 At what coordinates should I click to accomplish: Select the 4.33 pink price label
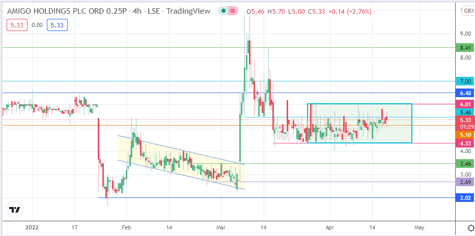(x=465, y=143)
